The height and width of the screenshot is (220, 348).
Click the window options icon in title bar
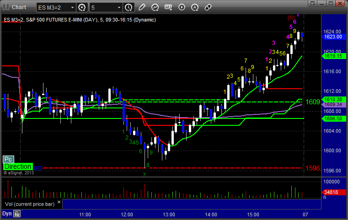pos(313,3)
